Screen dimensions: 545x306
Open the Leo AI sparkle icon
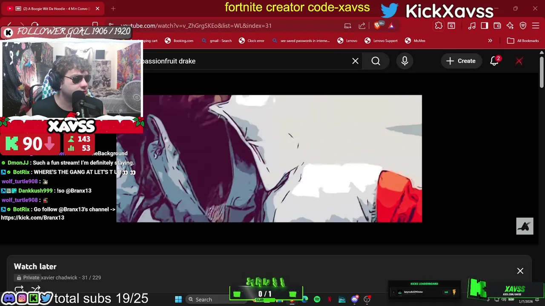pos(510,25)
